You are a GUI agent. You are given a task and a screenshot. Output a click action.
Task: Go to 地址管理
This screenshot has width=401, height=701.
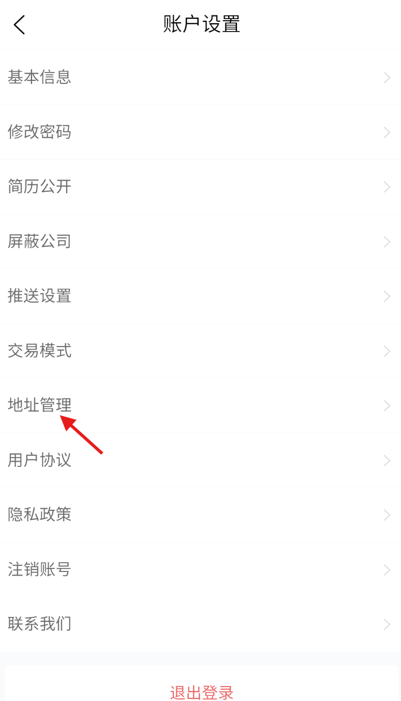(200, 406)
